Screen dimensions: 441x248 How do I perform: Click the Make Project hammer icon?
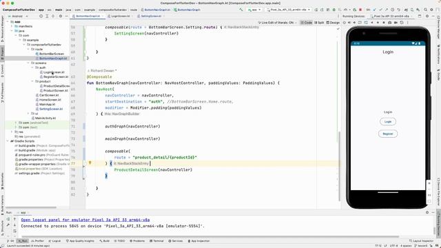[x=240, y=10]
